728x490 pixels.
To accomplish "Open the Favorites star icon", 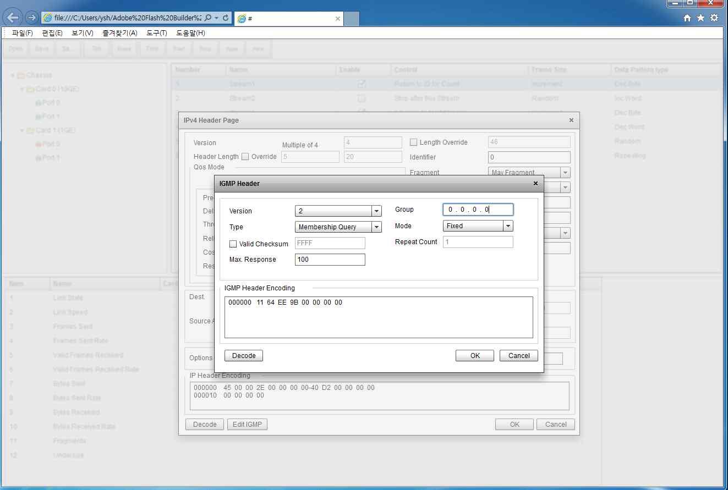I will (x=700, y=18).
